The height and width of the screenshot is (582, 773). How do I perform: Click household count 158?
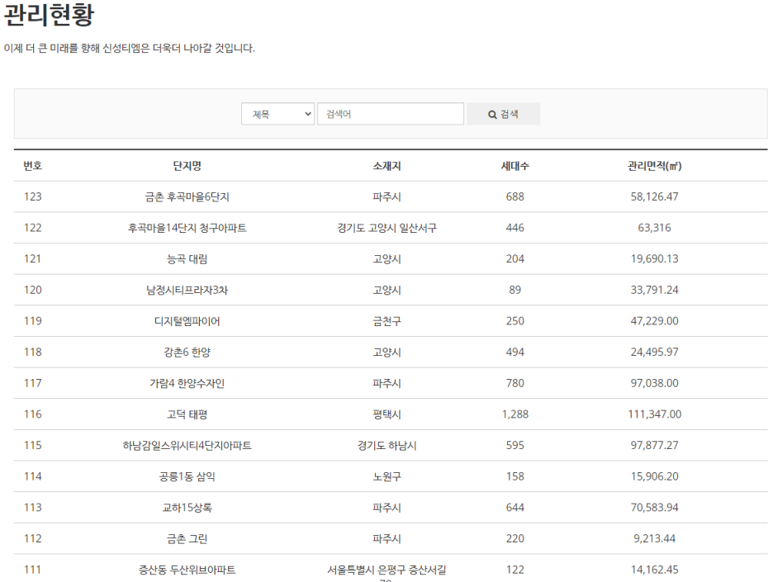click(x=515, y=476)
